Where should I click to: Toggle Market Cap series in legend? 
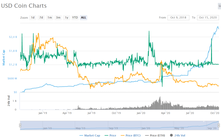click(x=90, y=135)
